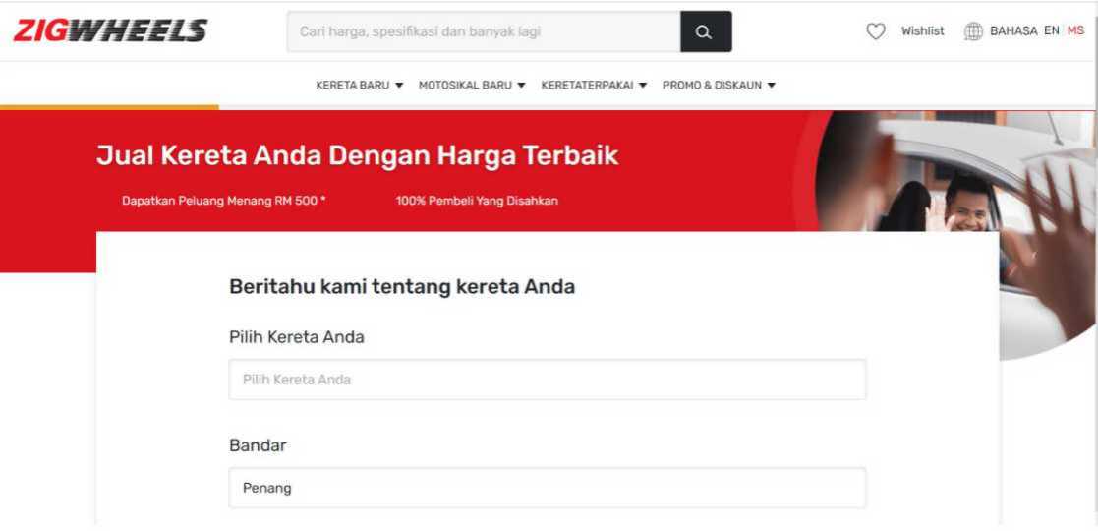
Task: Click the heart Wishlist icon
Action: pos(875,31)
